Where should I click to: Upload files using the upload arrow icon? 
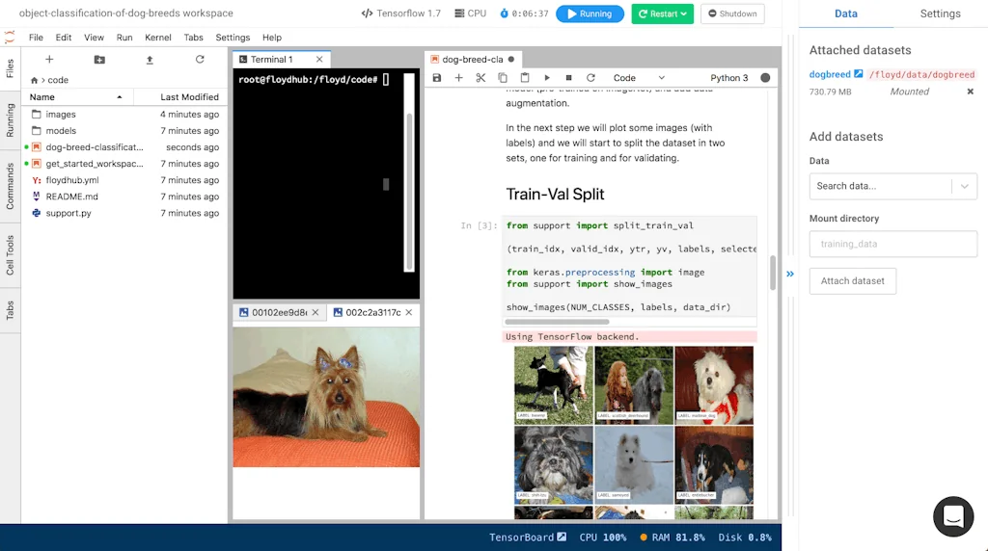click(150, 60)
